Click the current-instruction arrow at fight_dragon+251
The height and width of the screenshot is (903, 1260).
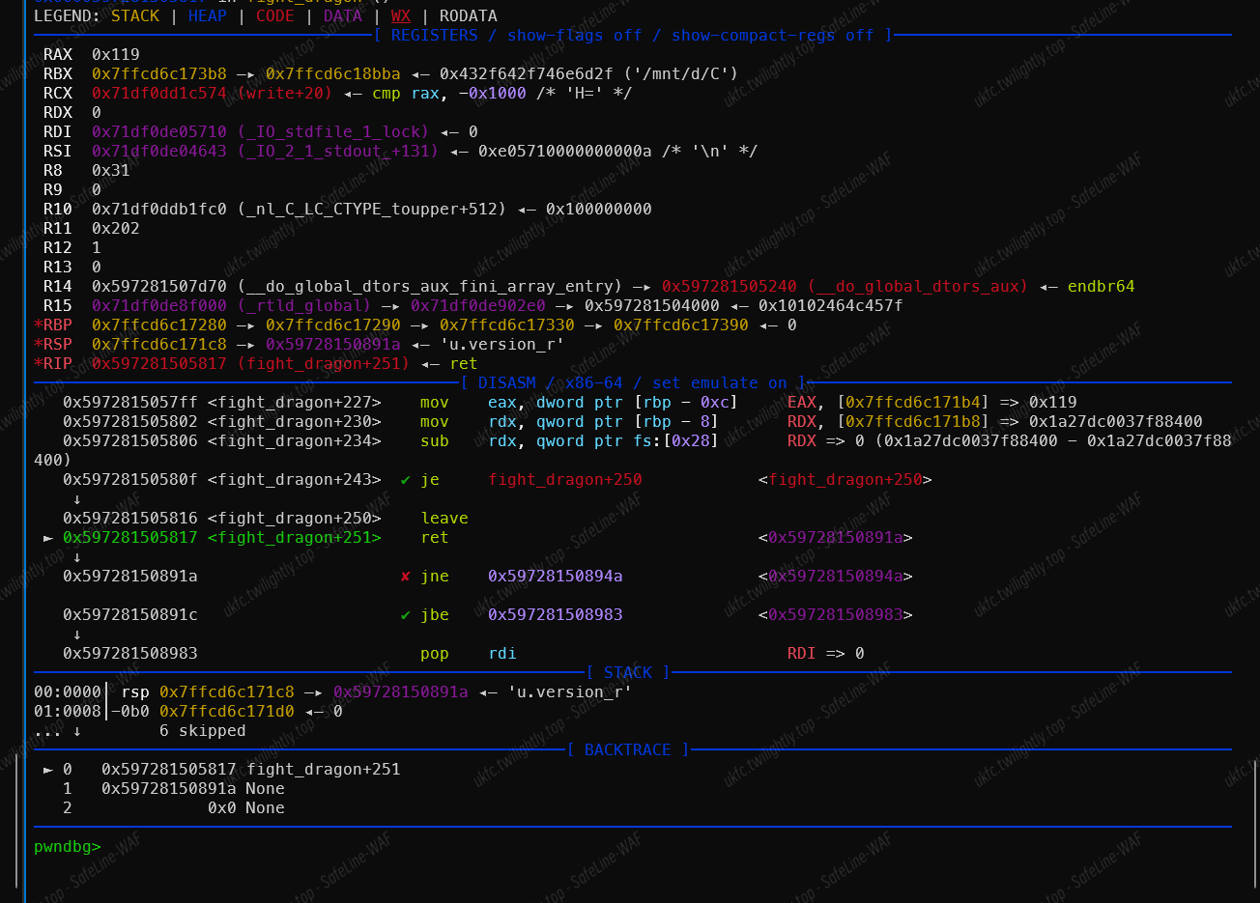click(x=48, y=538)
